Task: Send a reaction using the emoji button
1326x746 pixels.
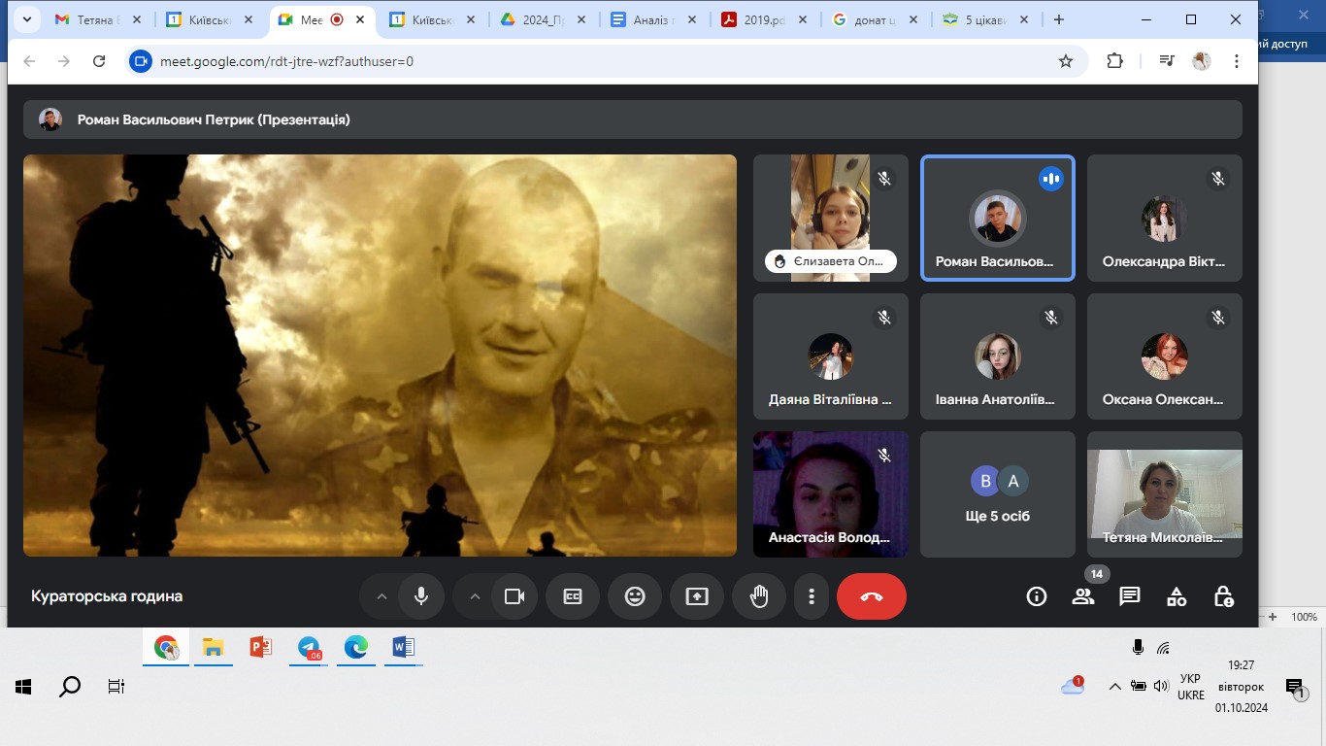Action: [x=635, y=596]
